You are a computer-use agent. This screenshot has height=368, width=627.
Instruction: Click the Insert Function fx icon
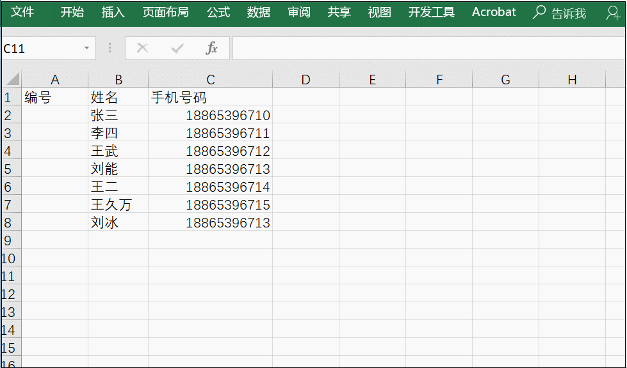(211, 49)
